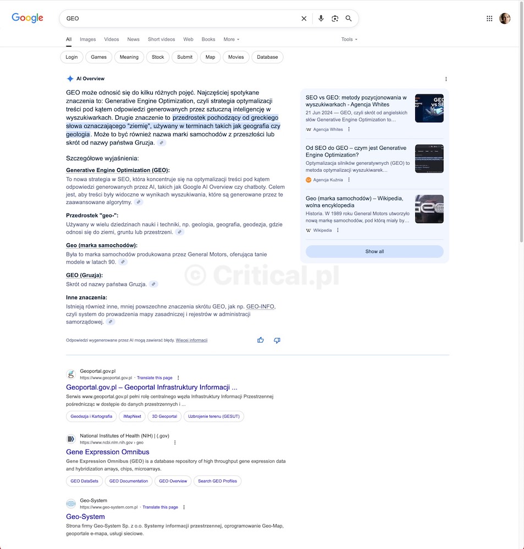Clear the search query with the X icon

pyautogui.click(x=304, y=19)
